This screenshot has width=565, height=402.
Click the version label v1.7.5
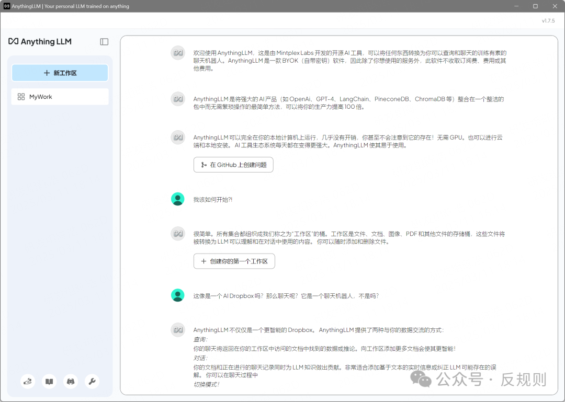tap(548, 21)
